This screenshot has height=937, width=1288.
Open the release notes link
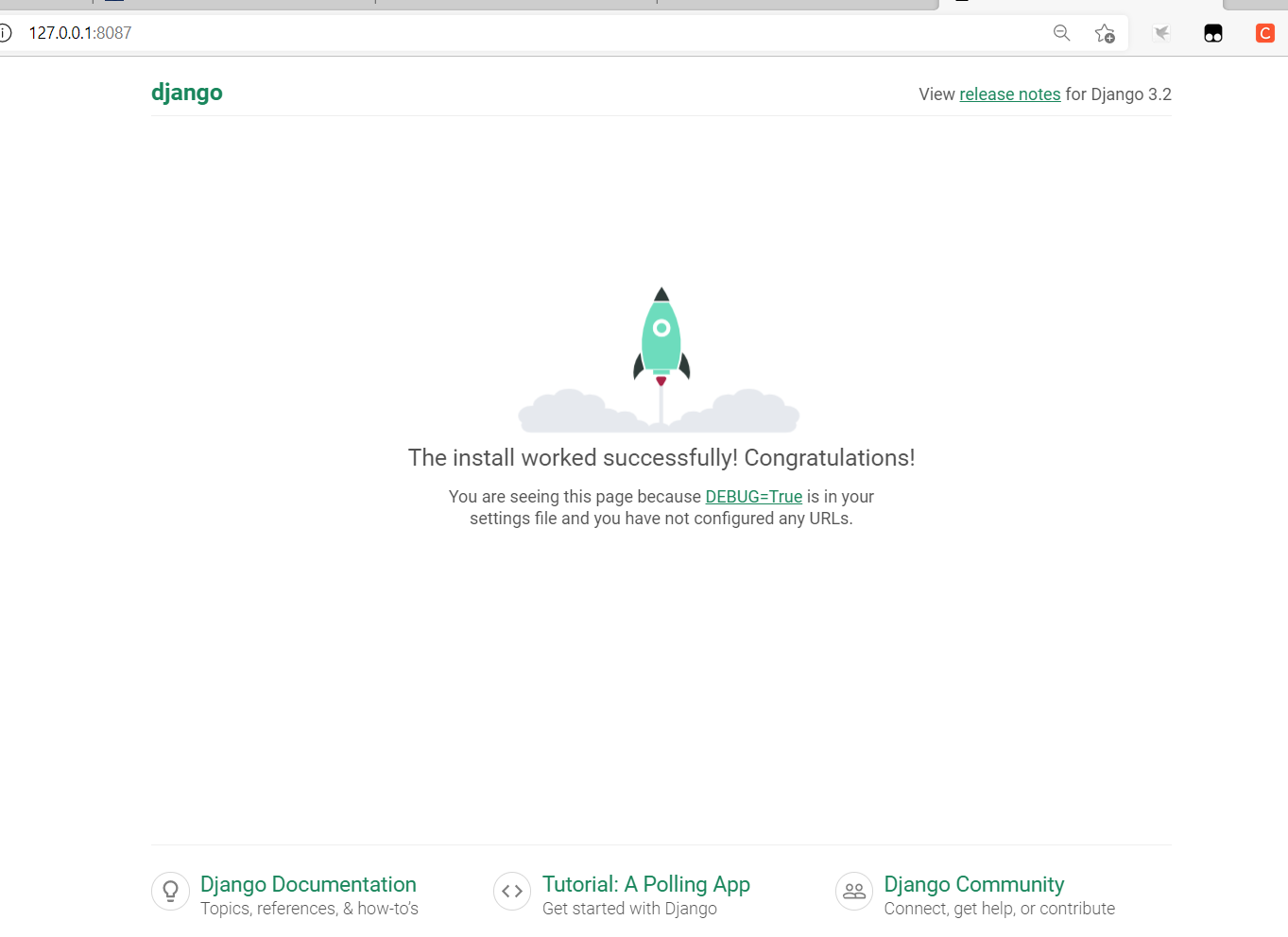click(x=1010, y=94)
